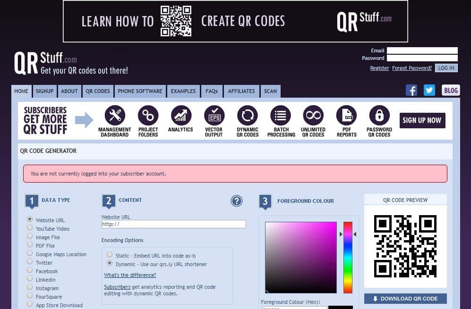This screenshot has width=471, height=309.
Task: Select the Static encoding option
Action: tap(110, 254)
